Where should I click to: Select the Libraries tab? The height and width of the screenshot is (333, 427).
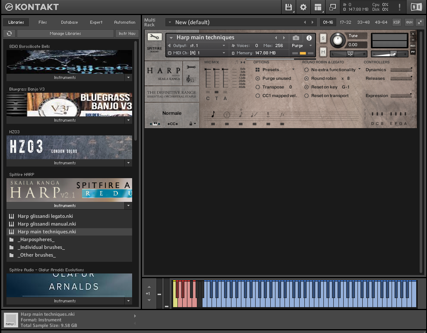click(16, 22)
